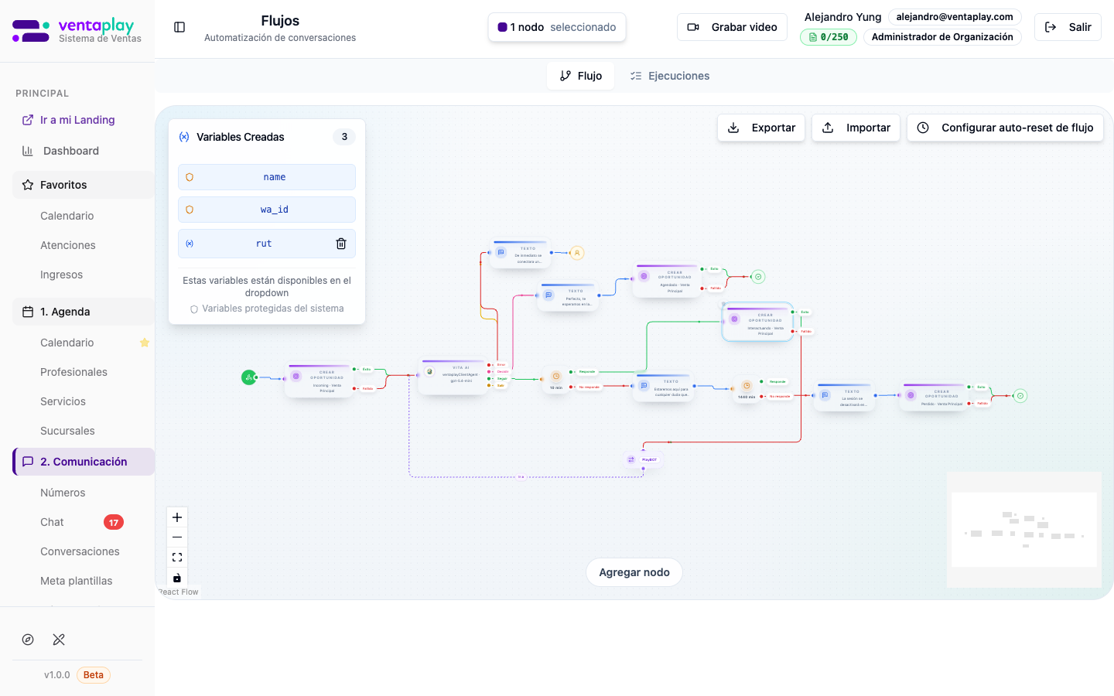This screenshot has height=696, width=1114.
Task: Toggle the sidebar panel icon
Action: pyautogui.click(x=179, y=27)
